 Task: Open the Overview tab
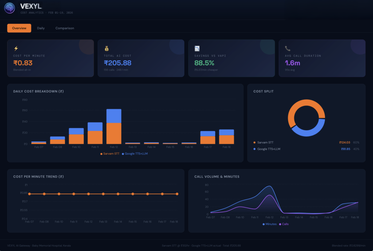[19, 28]
